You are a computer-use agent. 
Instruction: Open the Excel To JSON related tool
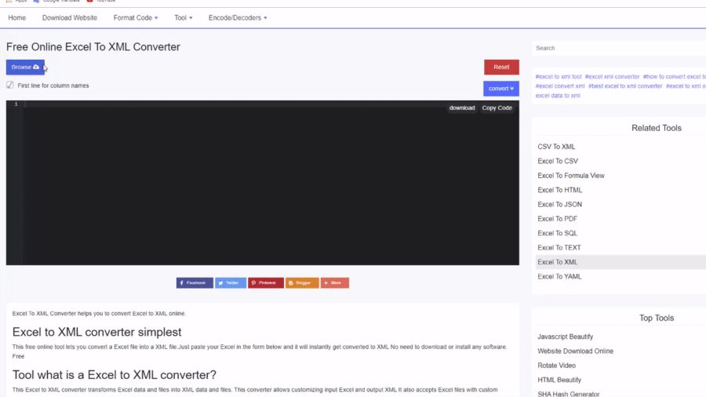559,205
